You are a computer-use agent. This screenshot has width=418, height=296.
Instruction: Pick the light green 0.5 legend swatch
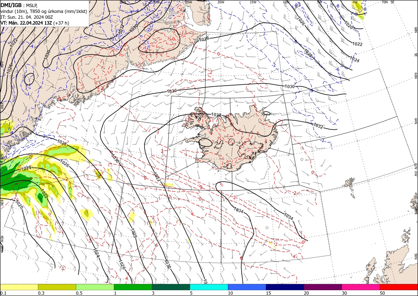tap(95, 287)
